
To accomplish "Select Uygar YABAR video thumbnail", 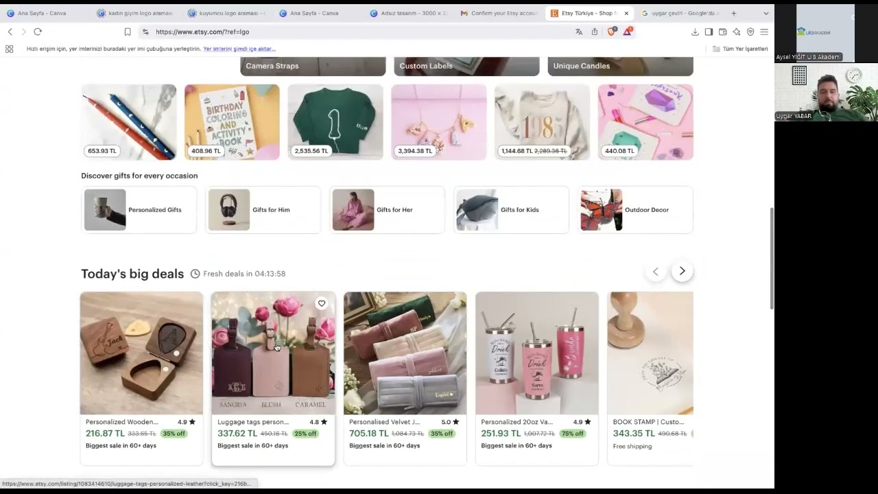I will (826, 93).
